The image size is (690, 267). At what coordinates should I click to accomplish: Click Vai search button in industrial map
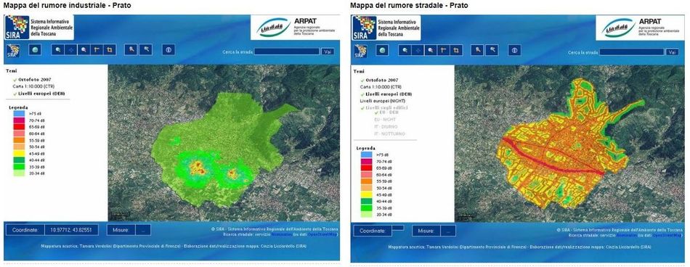(x=328, y=52)
